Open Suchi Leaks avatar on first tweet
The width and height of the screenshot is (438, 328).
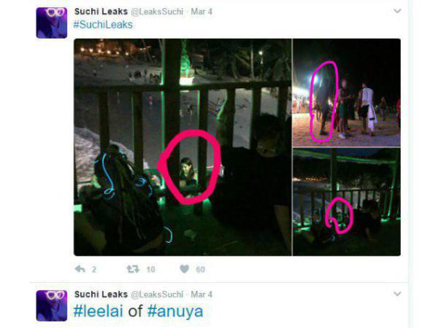click(x=52, y=23)
